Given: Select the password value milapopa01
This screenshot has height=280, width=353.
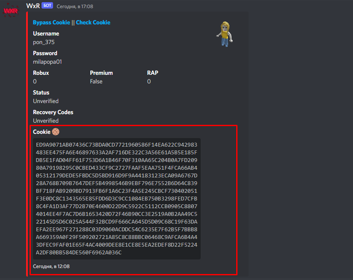Looking at the screenshot, I should (47, 62).
